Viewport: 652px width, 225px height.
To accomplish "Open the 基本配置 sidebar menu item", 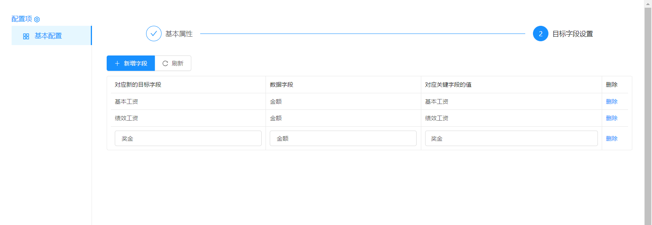I will 48,36.
